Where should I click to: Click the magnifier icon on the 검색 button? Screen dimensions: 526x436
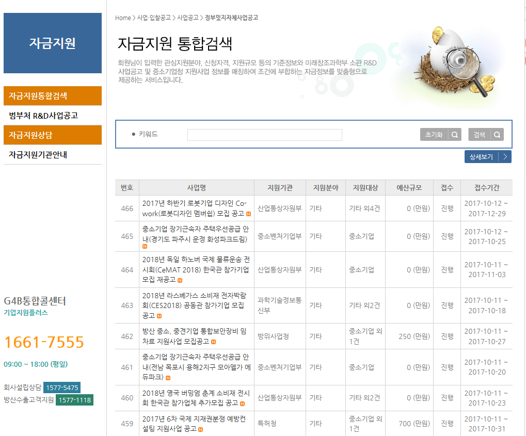point(497,135)
